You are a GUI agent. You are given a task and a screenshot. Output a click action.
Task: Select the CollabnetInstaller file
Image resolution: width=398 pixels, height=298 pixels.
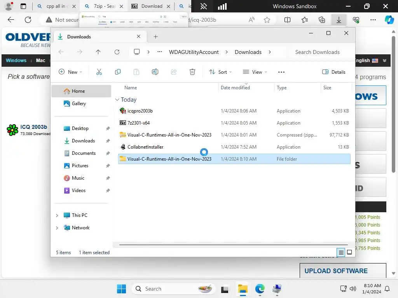(234, 147)
